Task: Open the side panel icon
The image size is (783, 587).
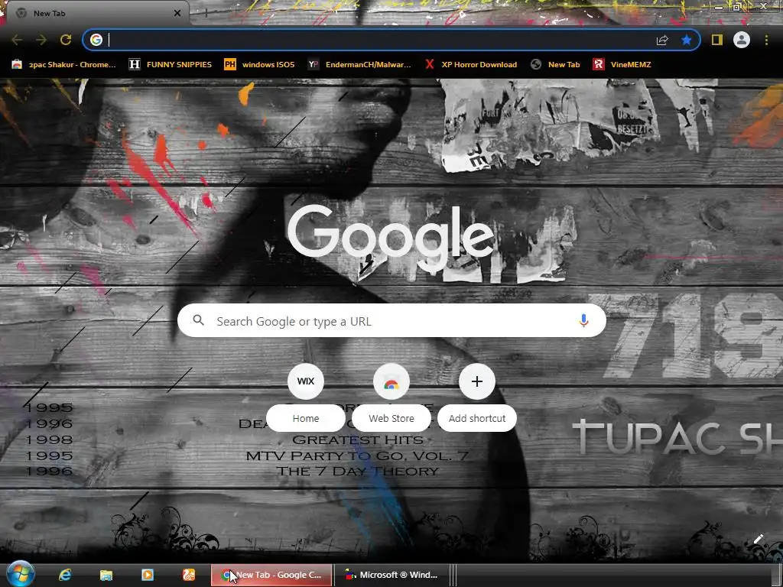Action: click(717, 40)
